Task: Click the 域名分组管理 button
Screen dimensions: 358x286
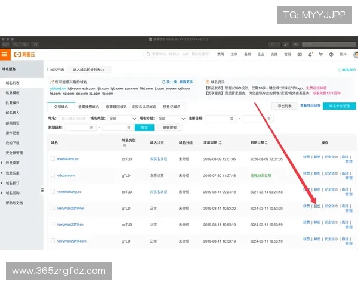Action: coord(340,106)
